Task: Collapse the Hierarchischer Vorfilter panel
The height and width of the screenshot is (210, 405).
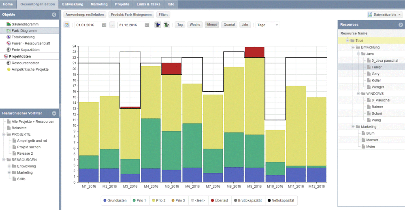Action: coord(54,113)
